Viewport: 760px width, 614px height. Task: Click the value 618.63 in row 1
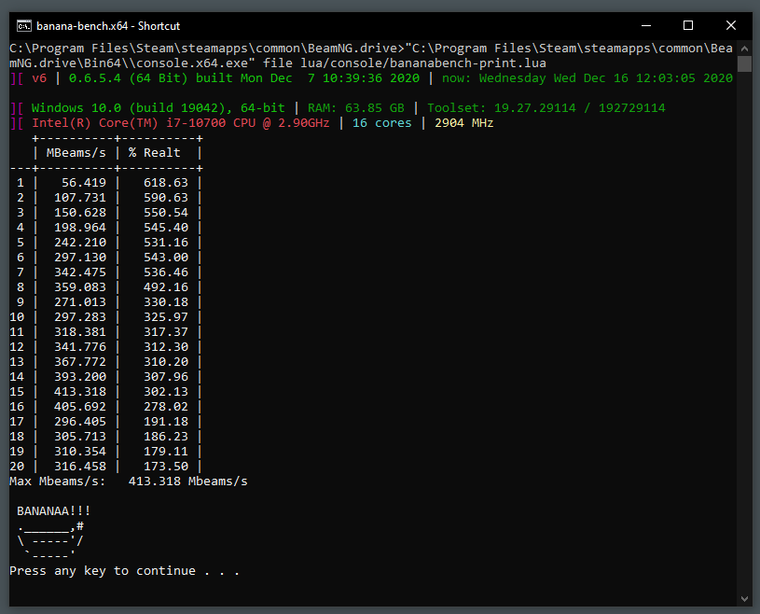166,183
